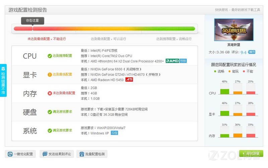Click the 未达到最低配置，不能运行 label
The width and height of the screenshot is (268, 168).
pyautogui.click(x=47, y=39)
